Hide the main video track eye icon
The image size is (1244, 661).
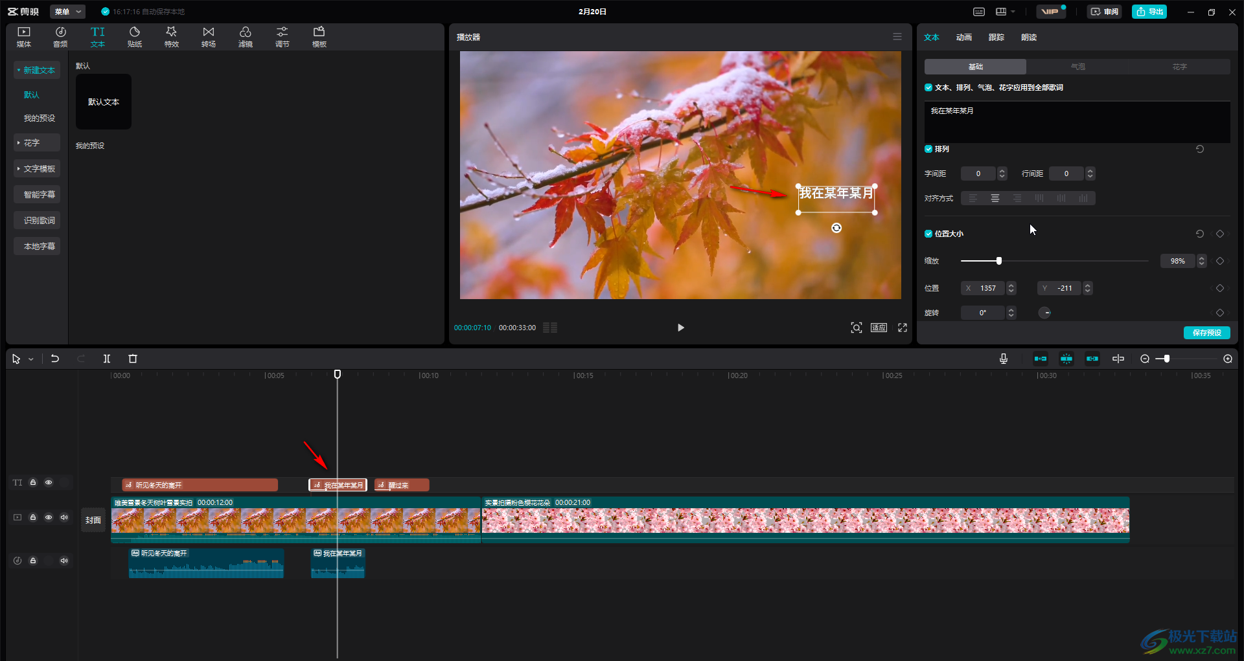(x=49, y=517)
